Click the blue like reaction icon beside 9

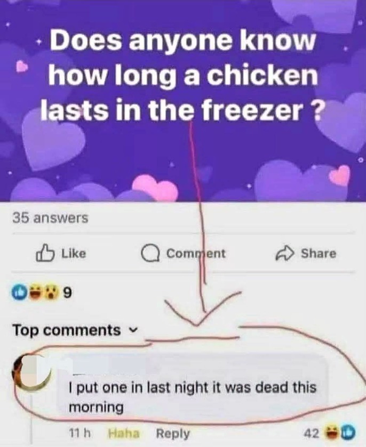pyautogui.click(x=17, y=293)
